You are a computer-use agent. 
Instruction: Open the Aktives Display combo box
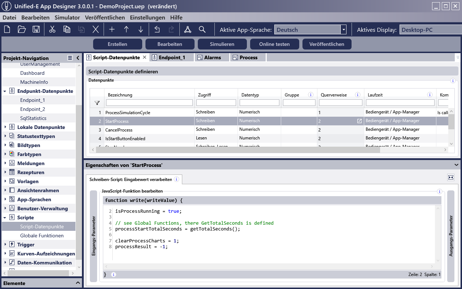click(431, 30)
